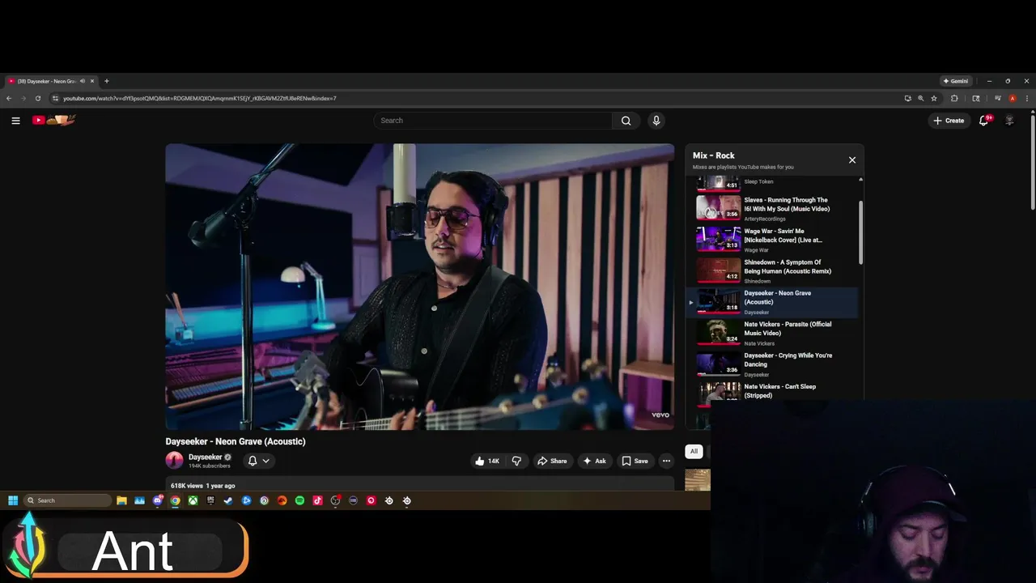1036x583 pixels.
Task: Close the Mix - Rock playlist panel
Action: (x=852, y=160)
